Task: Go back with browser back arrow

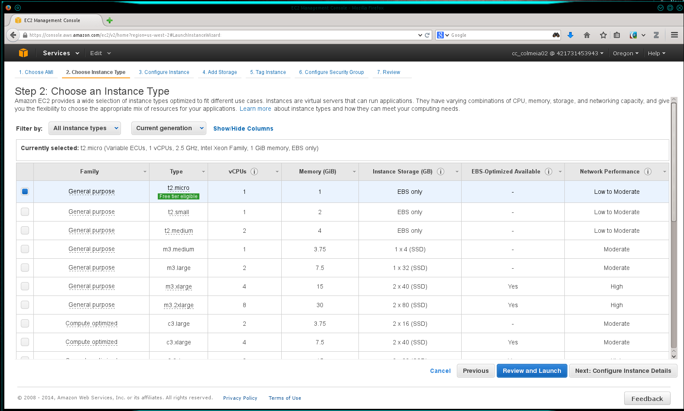Action: pyautogui.click(x=13, y=35)
